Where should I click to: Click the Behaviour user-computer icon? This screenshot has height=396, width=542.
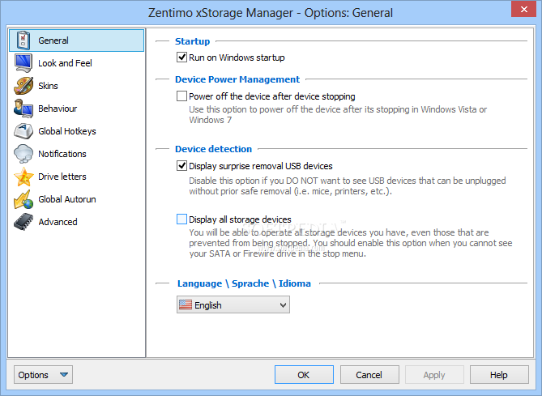(x=23, y=109)
